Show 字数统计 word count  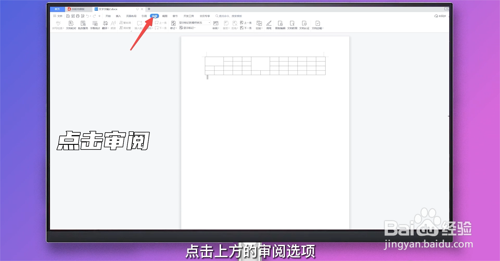pos(95,25)
